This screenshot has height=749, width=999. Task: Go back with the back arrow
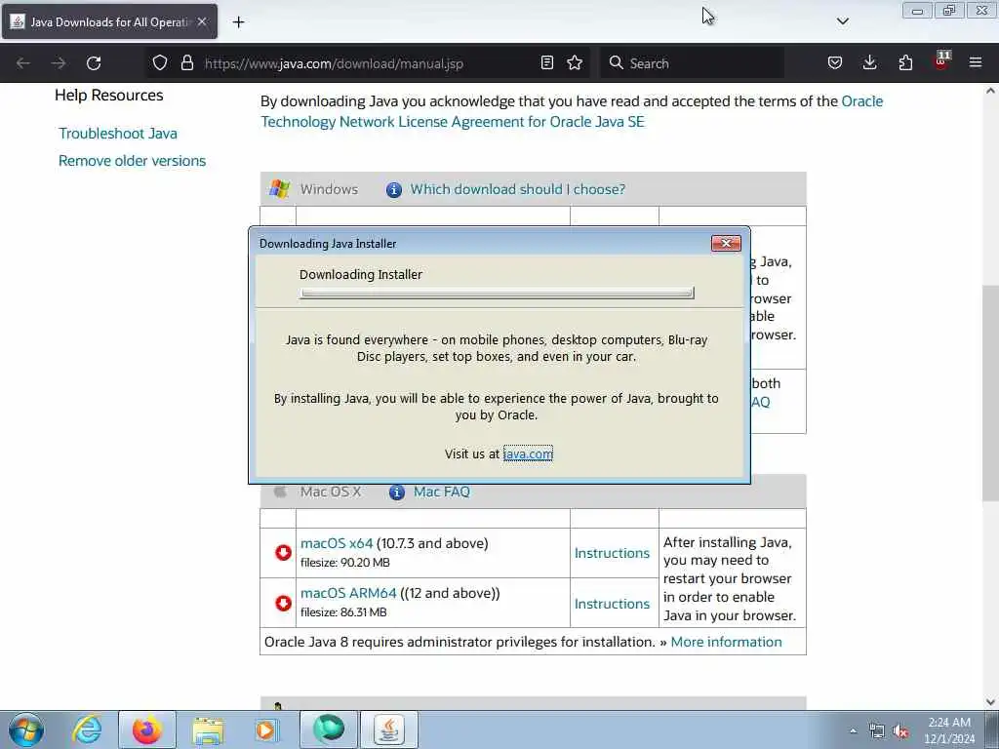pyautogui.click(x=23, y=63)
